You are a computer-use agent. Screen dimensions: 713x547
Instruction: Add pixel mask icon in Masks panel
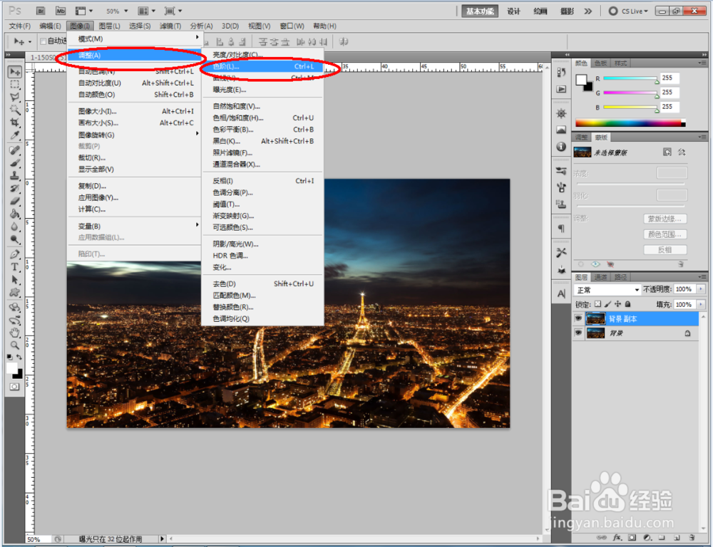[667, 152]
